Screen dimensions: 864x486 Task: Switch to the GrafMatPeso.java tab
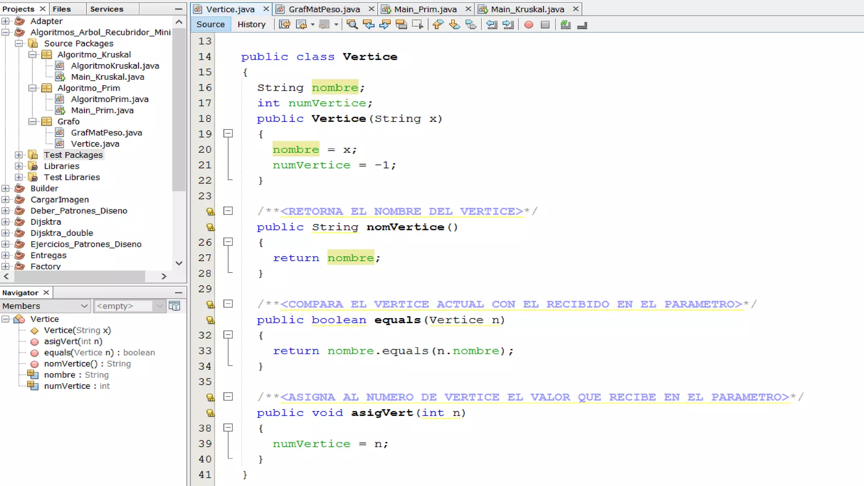[x=324, y=9]
